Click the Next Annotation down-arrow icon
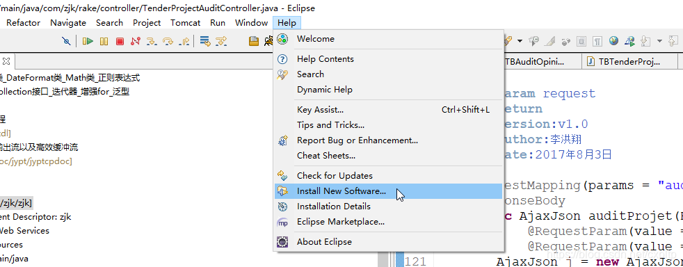 (x=645, y=41)
